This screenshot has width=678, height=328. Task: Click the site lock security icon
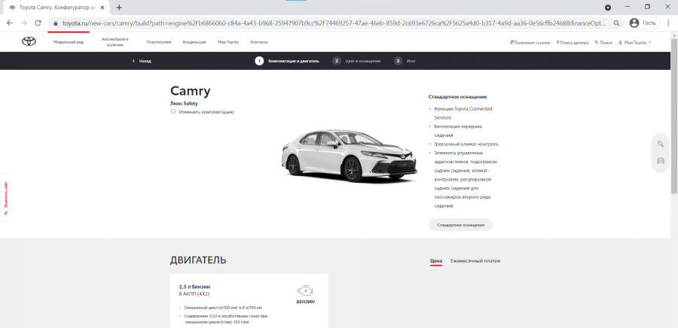tap(55, 23)
